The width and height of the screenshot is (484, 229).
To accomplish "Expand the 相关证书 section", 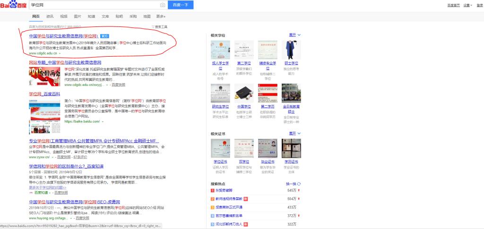I will (294, 134).
